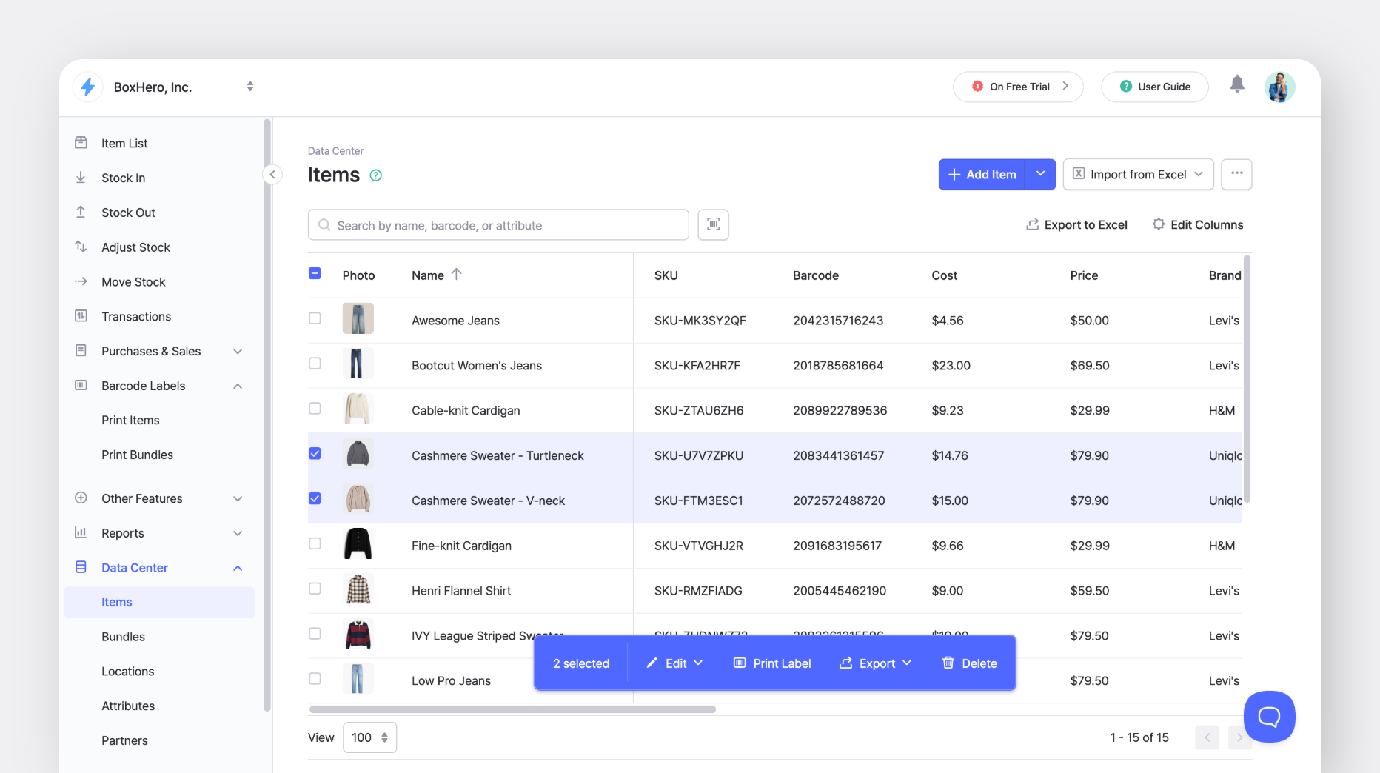
Task: Click the item search input field
Action: 498,225
